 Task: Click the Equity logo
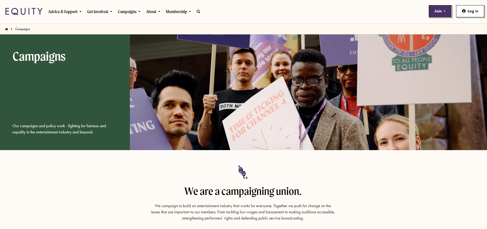tap(24, 11)
